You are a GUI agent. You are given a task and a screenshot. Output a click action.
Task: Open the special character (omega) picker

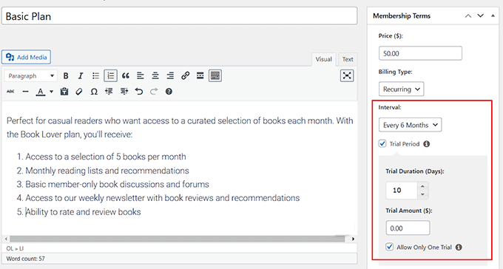click(x=94, y=92)
